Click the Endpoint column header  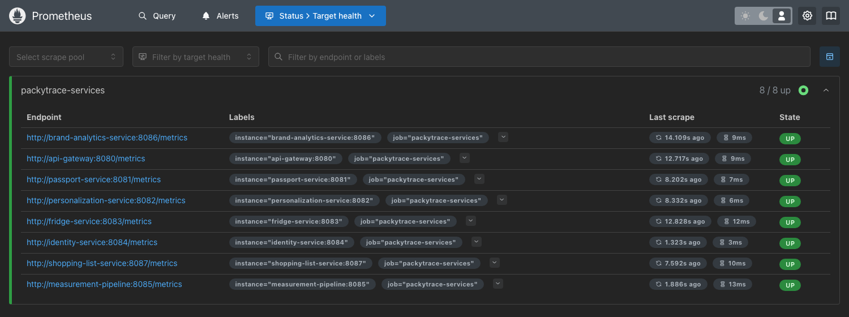tap(44, 117)
